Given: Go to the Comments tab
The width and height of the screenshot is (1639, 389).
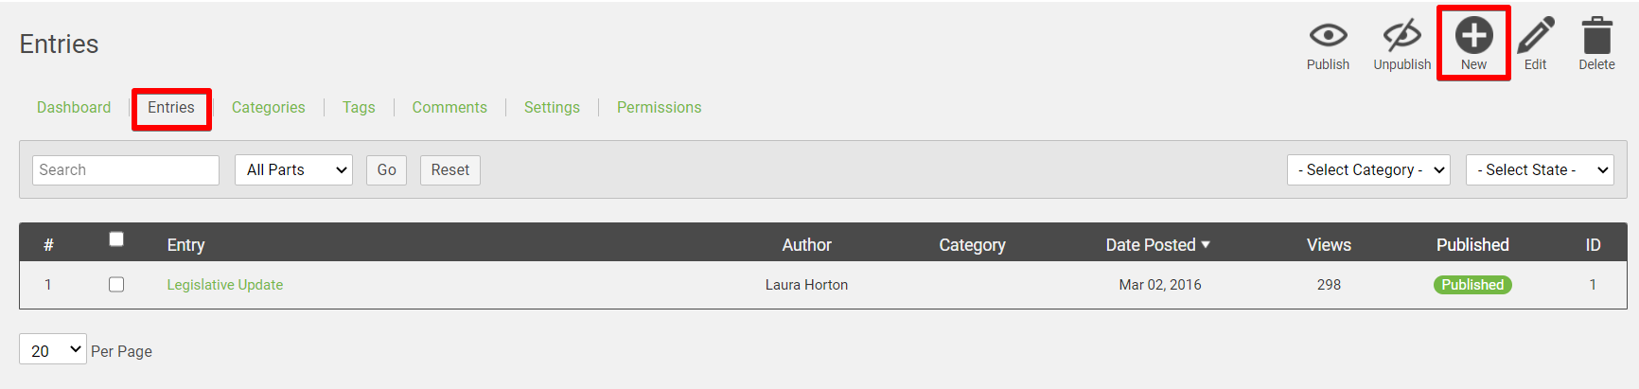Looking at the screenshot, I should point(449,108).
